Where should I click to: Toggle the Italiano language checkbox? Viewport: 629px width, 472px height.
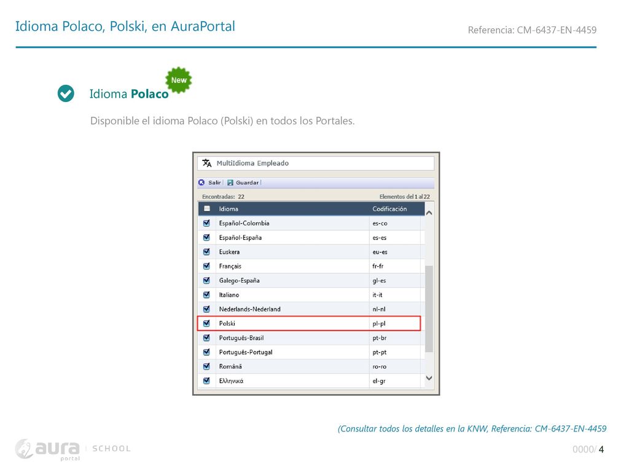206,295
